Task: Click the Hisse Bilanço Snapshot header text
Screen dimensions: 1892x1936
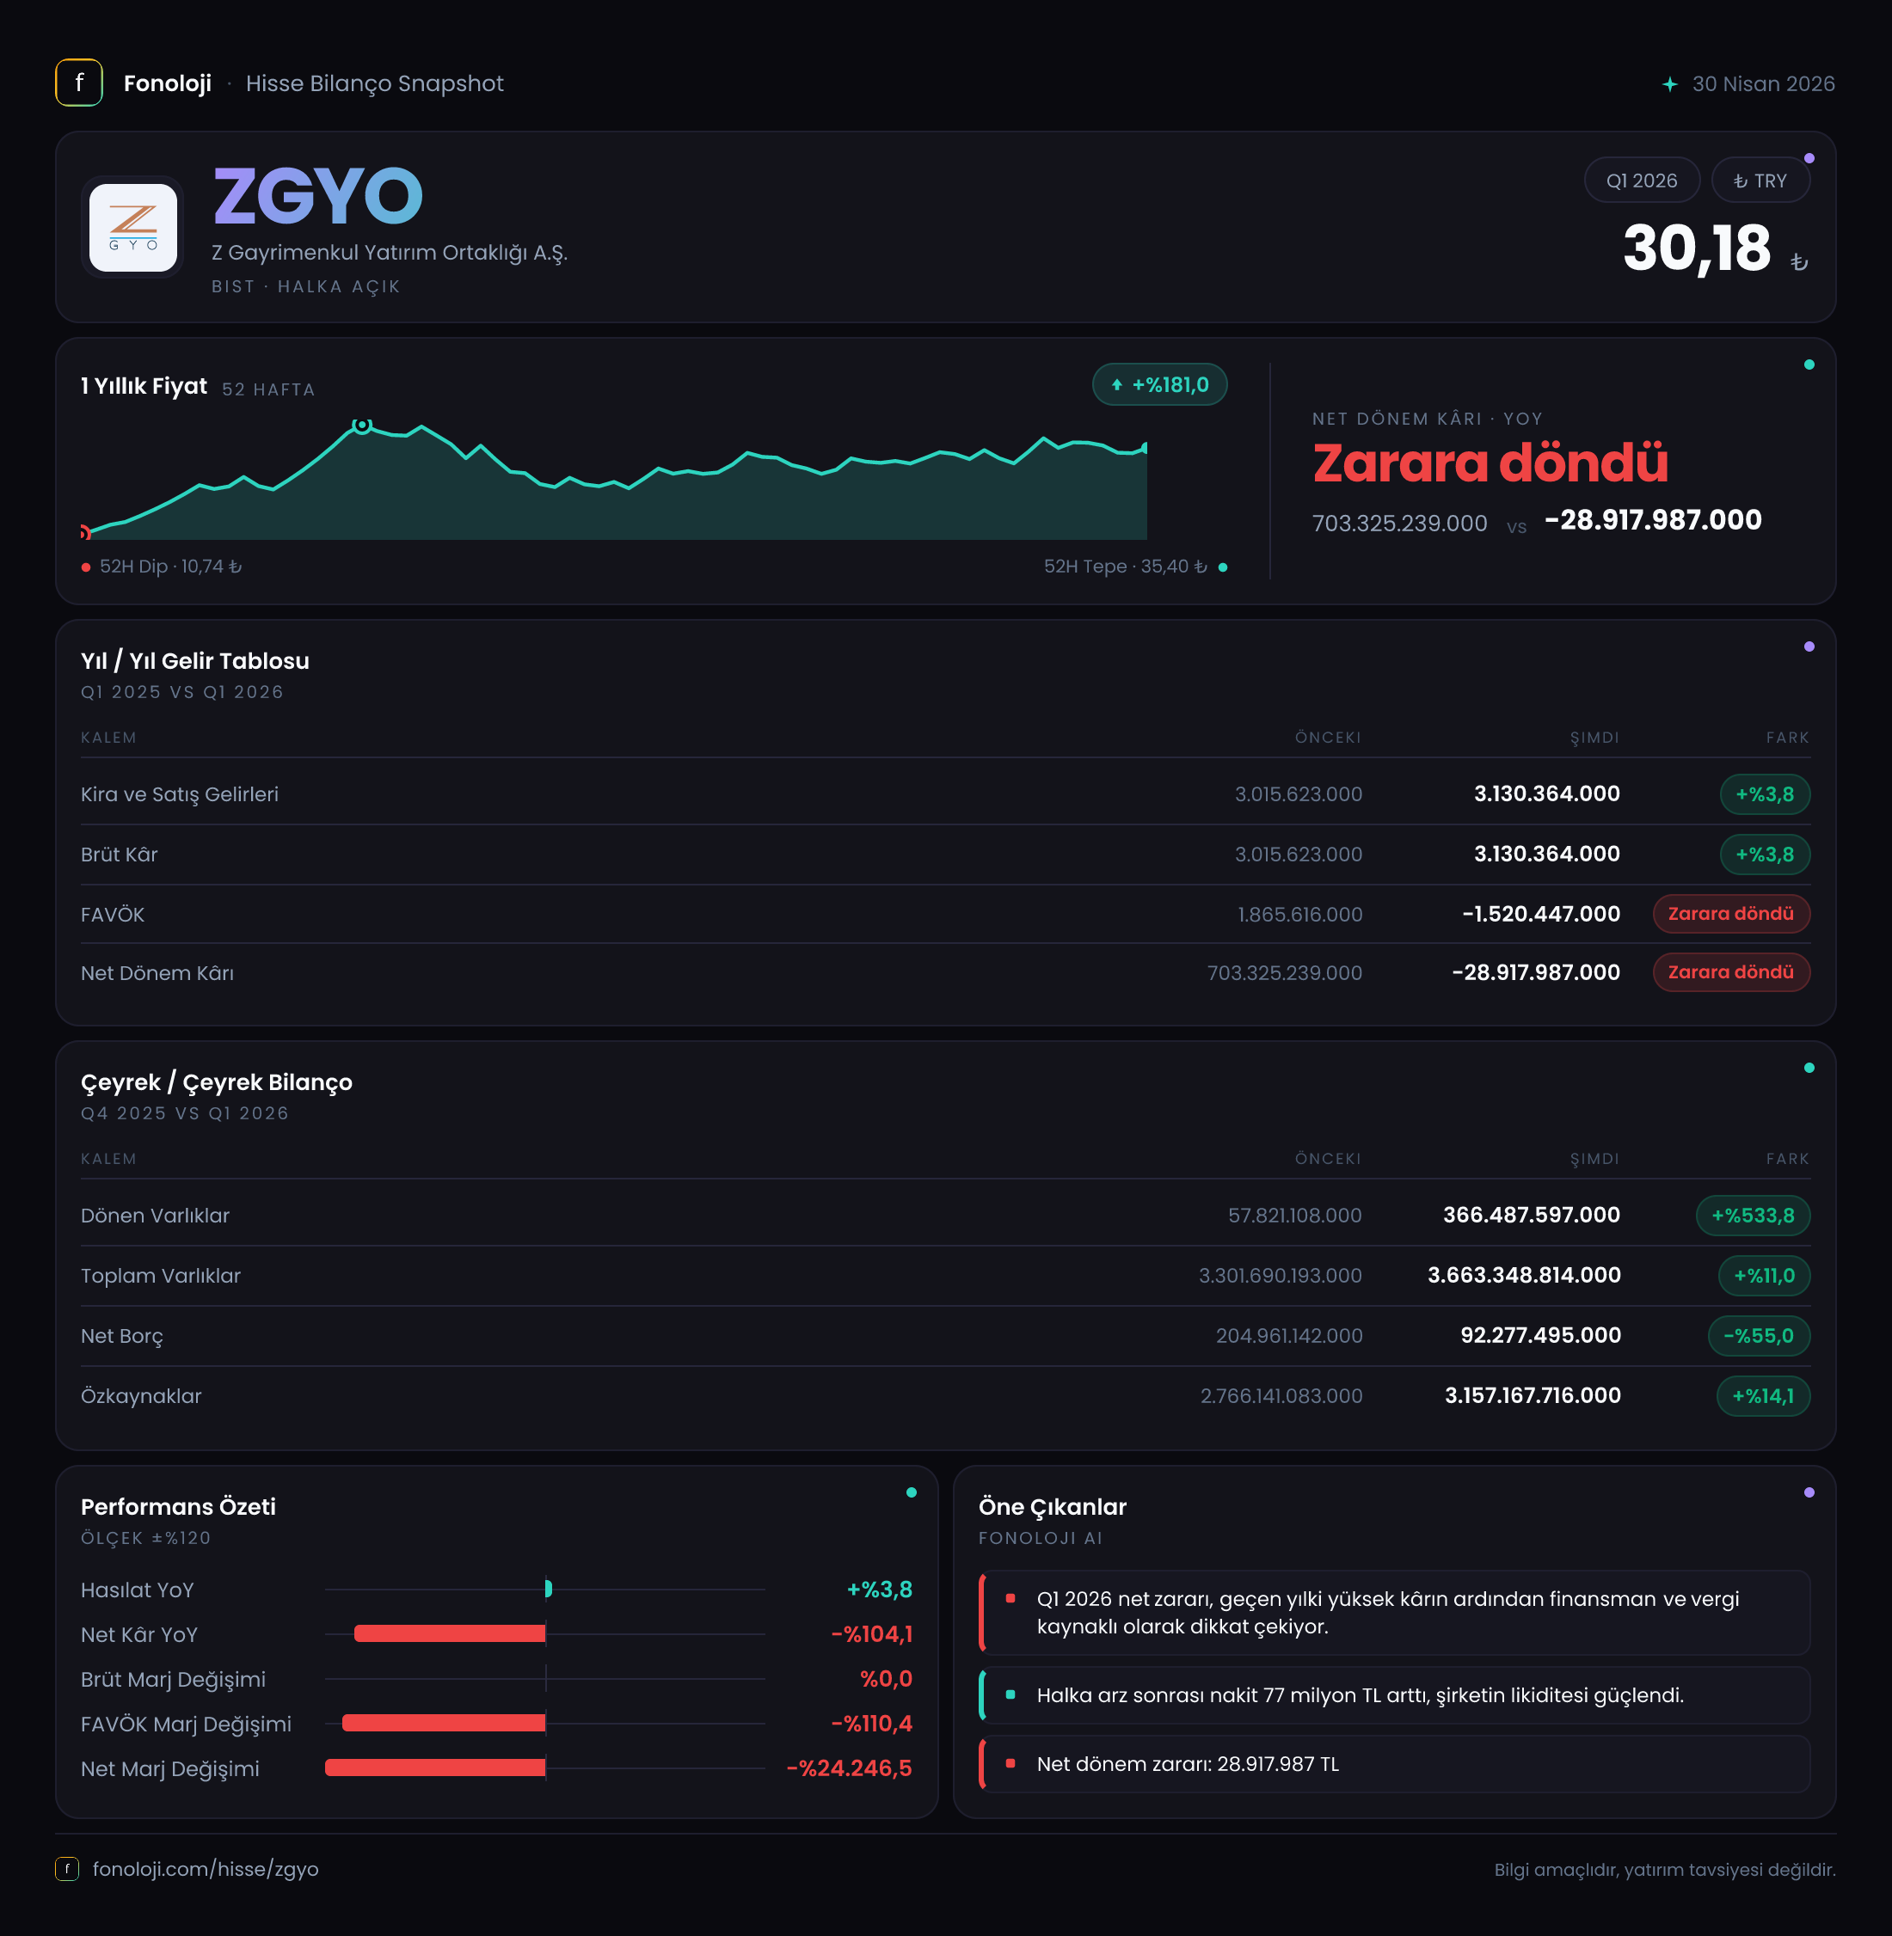Action: [x=375, y=83]
